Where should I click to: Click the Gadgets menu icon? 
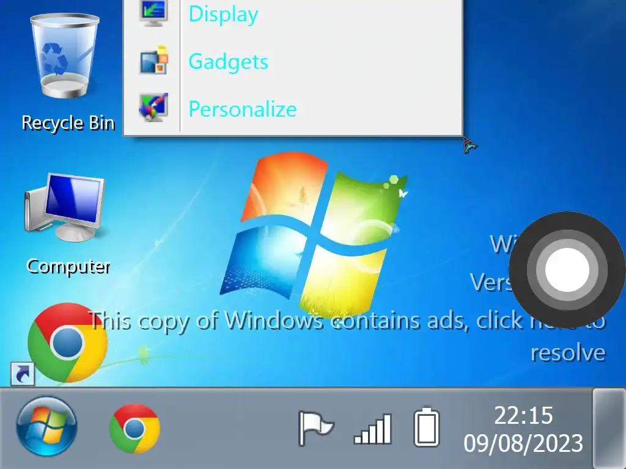[x=153, y=60]
